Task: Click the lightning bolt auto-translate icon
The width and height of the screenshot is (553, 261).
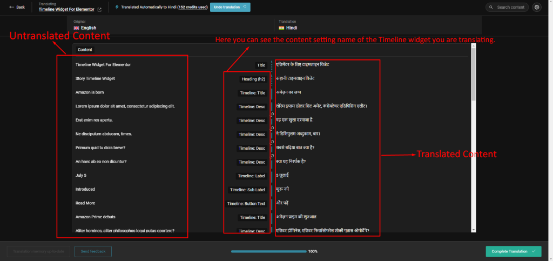Action: 118,7
